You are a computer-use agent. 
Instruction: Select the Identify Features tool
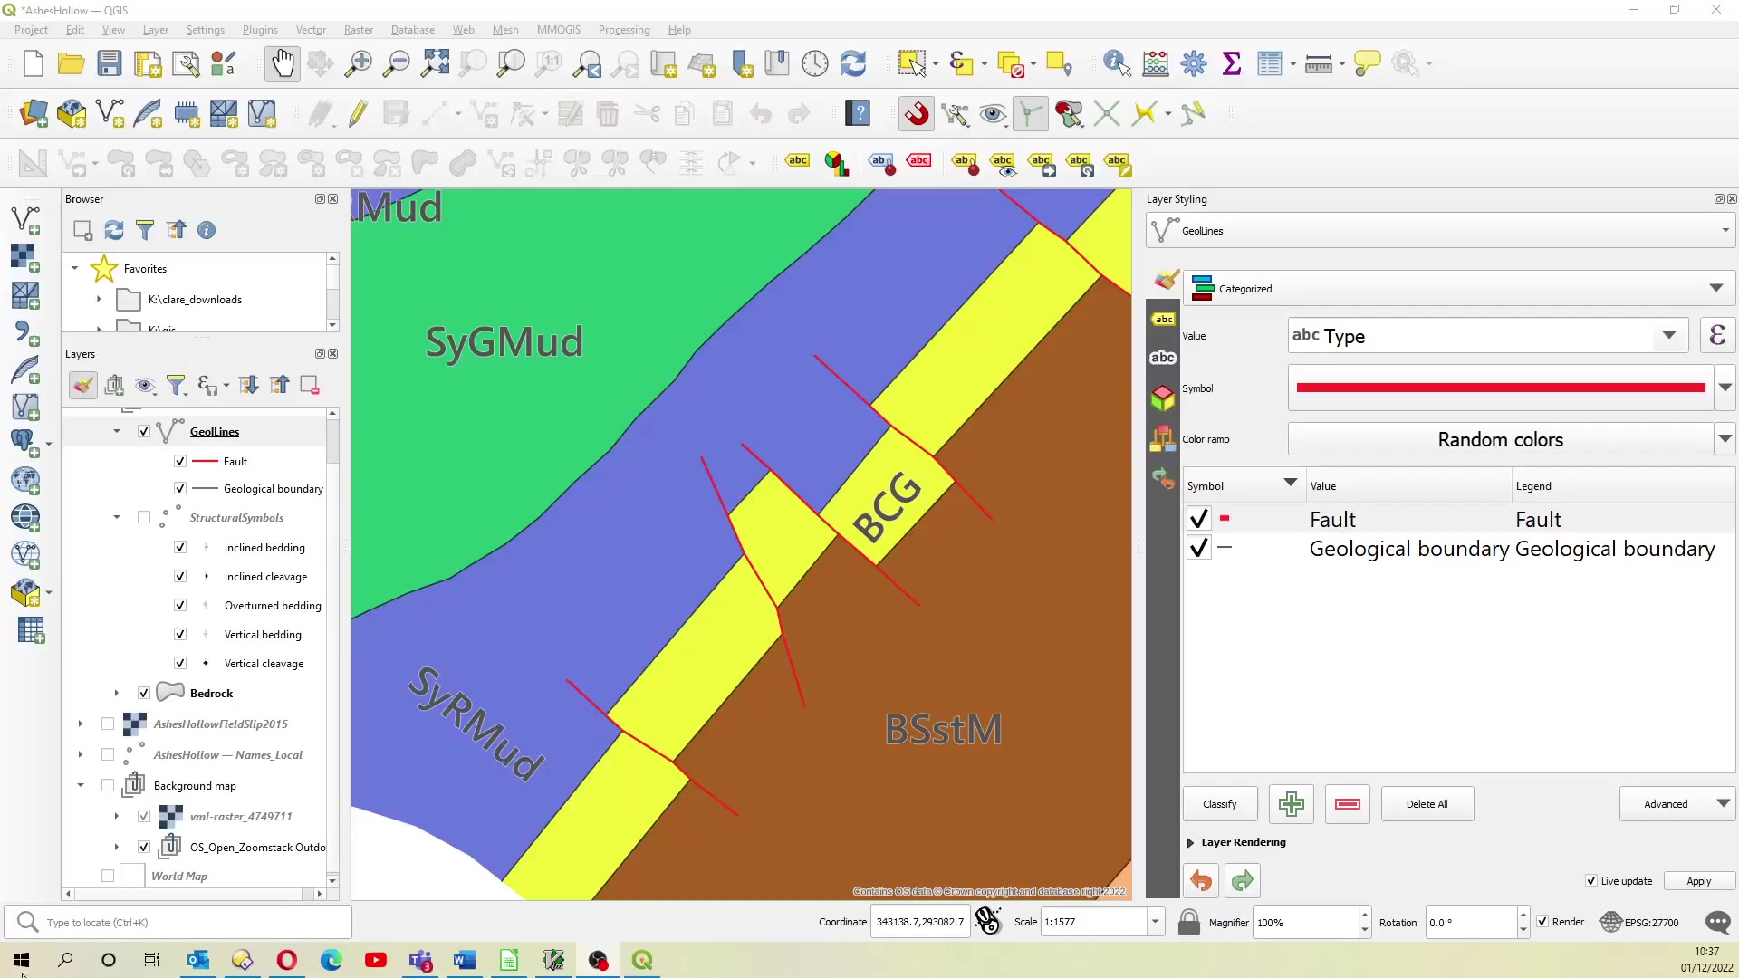[1116, 63]
